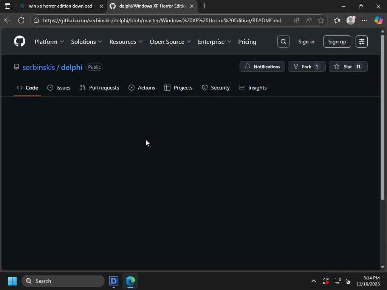Open the GitHub search magnifier button
This screenshot has width=387, height=290.
pos(283,42)
